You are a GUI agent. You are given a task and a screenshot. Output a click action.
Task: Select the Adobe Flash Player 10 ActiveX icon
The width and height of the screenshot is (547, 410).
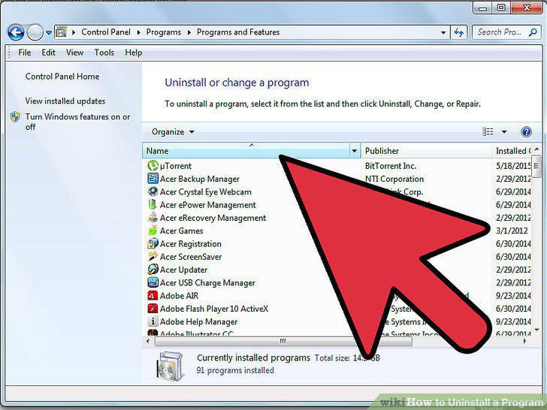[x=153, y=309]
